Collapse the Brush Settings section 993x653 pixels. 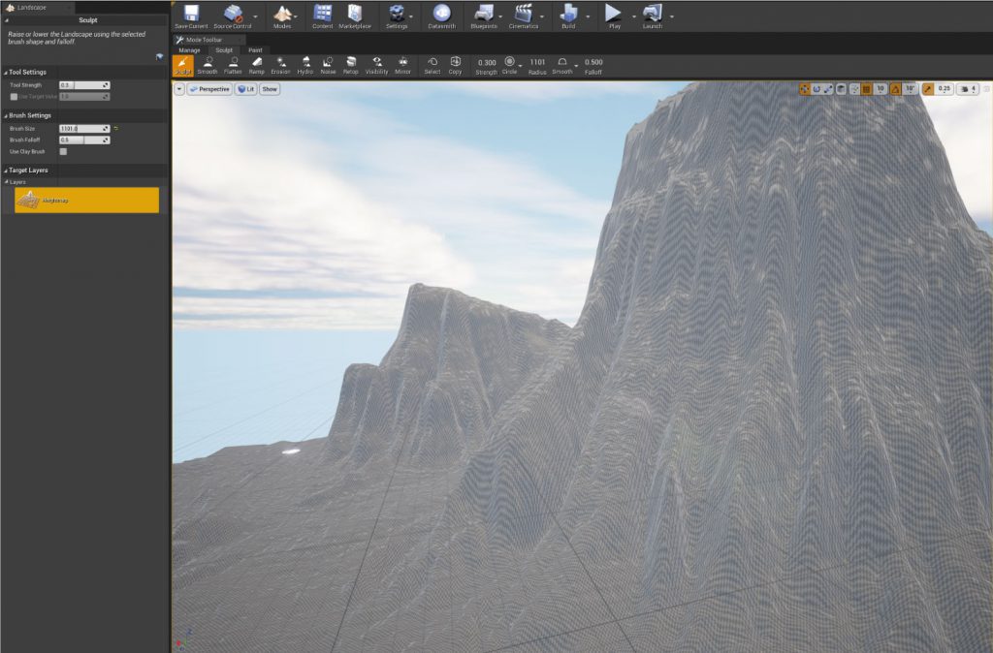5,115
